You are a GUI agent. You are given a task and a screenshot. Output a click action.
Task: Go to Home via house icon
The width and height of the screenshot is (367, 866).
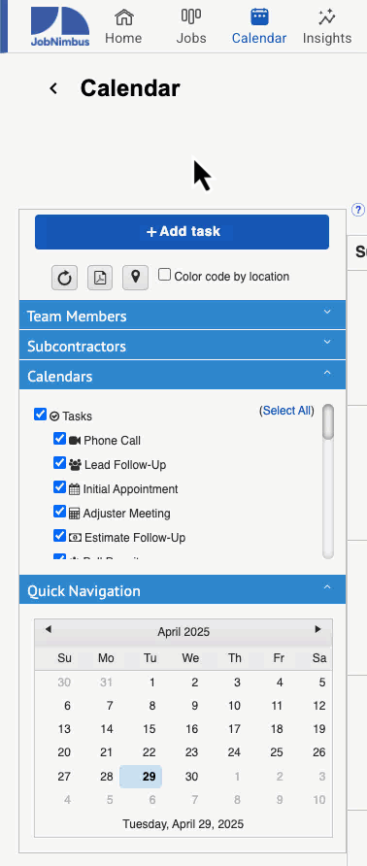[124, 17]
